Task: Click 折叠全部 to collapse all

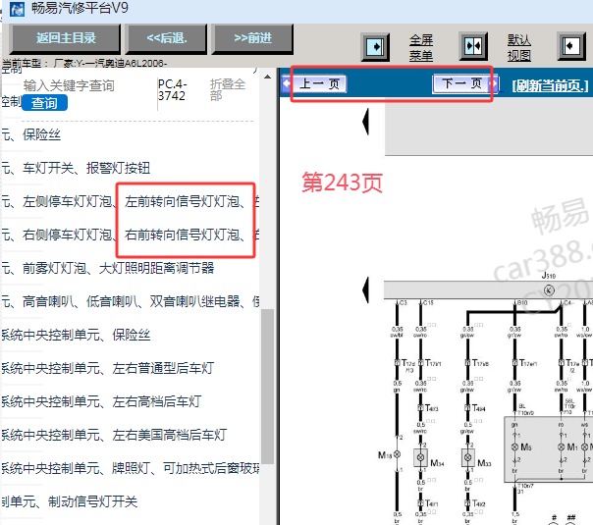Action: pos(228,89)
